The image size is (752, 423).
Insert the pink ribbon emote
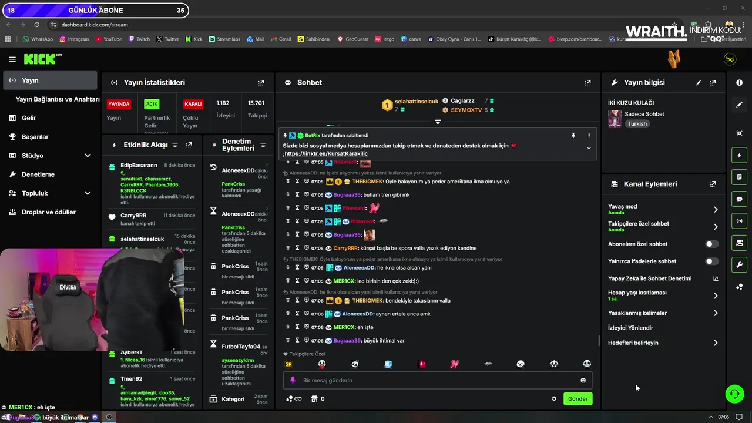pyautogui.click(x=454, y=364)
